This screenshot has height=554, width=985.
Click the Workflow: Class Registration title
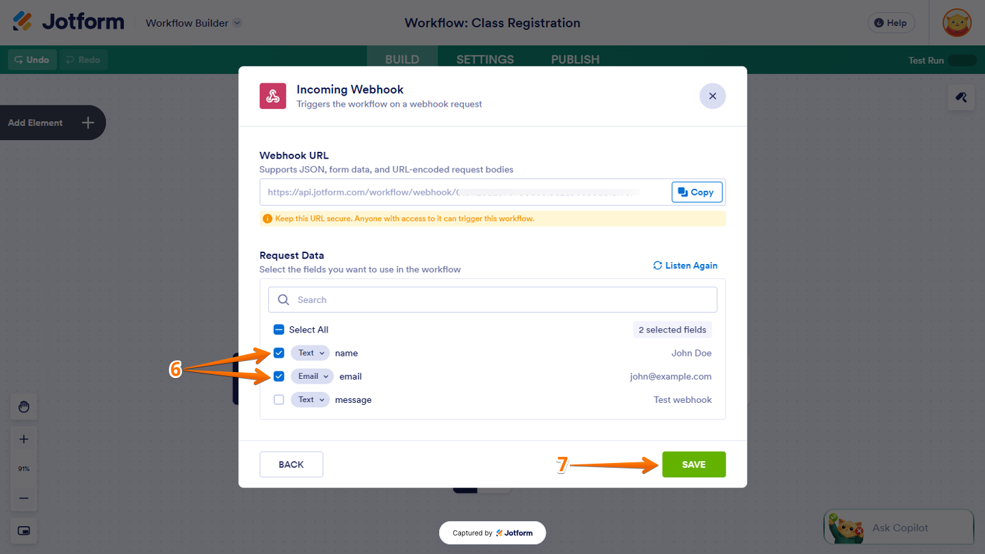(492, 23)
